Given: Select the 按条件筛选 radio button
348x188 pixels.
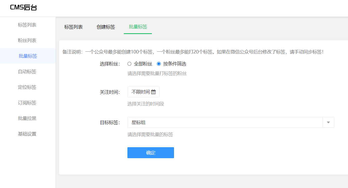Looking at the screenshot, I should tap(159, 64).
